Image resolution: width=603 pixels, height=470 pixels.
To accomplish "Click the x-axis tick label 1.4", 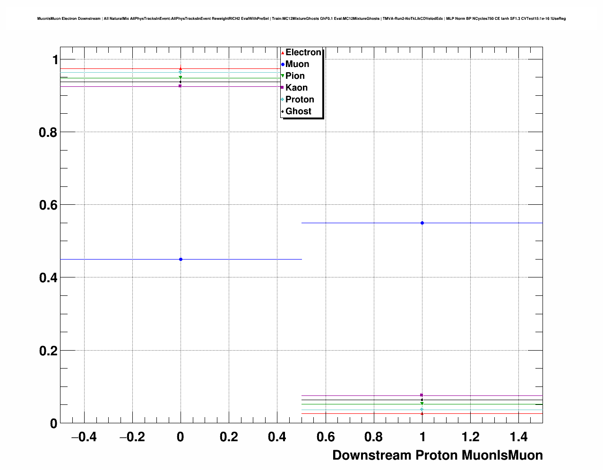I will coord(519,437).
